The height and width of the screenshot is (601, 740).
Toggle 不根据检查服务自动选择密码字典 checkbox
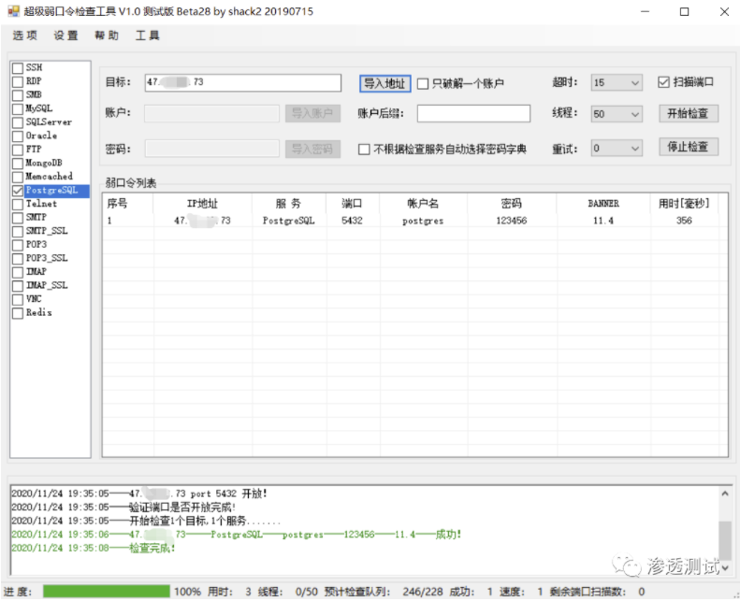(365, 150)
